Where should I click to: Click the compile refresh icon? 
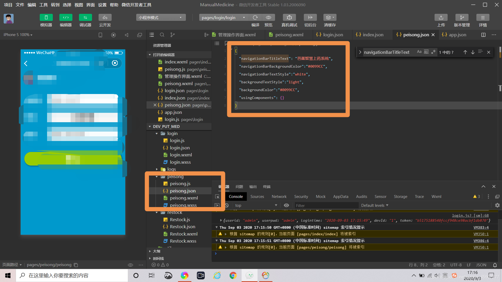[255, 17]
